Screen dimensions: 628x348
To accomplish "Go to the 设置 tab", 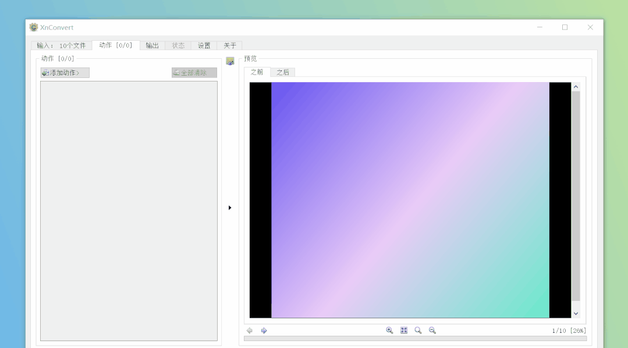I will [204, 45].
